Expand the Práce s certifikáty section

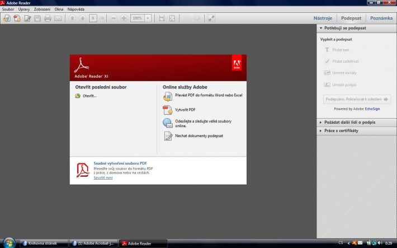pyautogui.click(x=357, y=130)
